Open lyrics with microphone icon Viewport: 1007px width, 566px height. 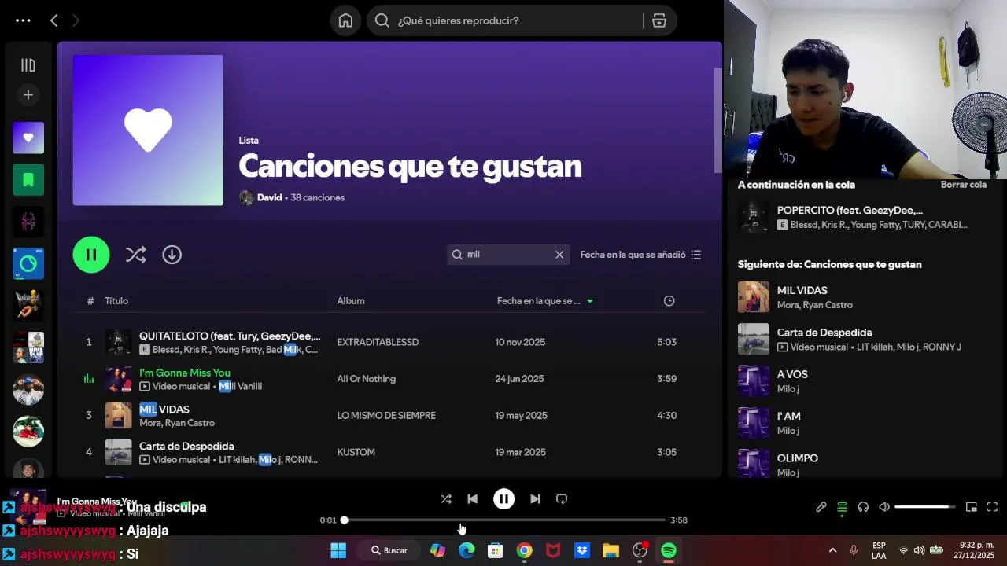click(x=821, y=507)
